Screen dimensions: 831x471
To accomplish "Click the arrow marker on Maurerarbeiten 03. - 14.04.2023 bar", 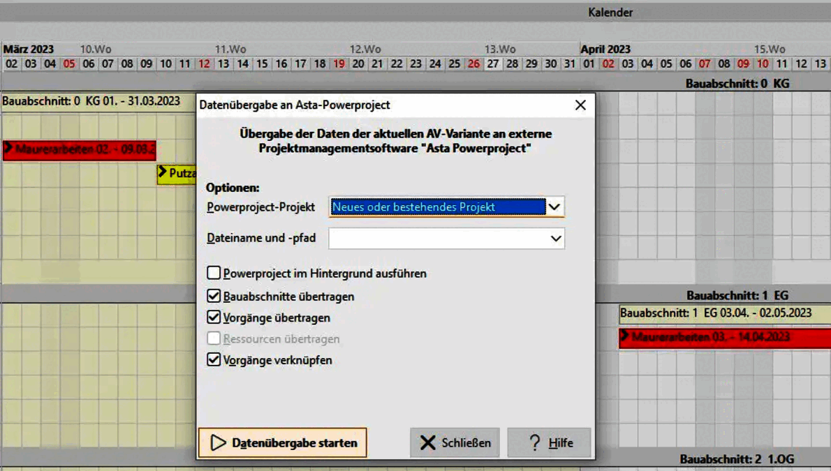I will click(624, 336).
